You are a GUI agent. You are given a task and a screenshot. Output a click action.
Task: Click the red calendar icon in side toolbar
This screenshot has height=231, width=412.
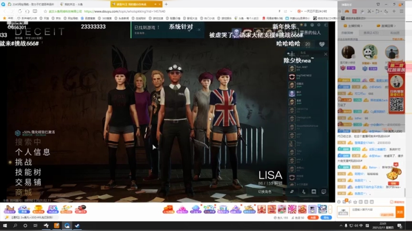[x=354, y=11]
